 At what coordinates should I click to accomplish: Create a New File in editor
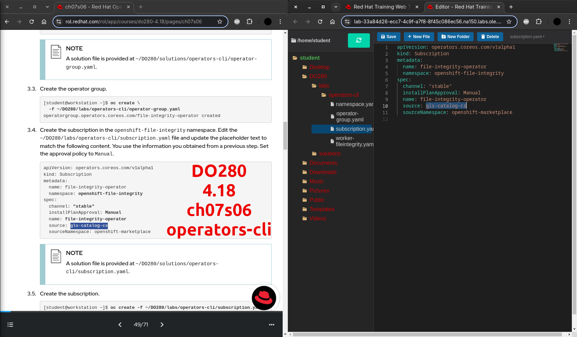tap(419, 37)
